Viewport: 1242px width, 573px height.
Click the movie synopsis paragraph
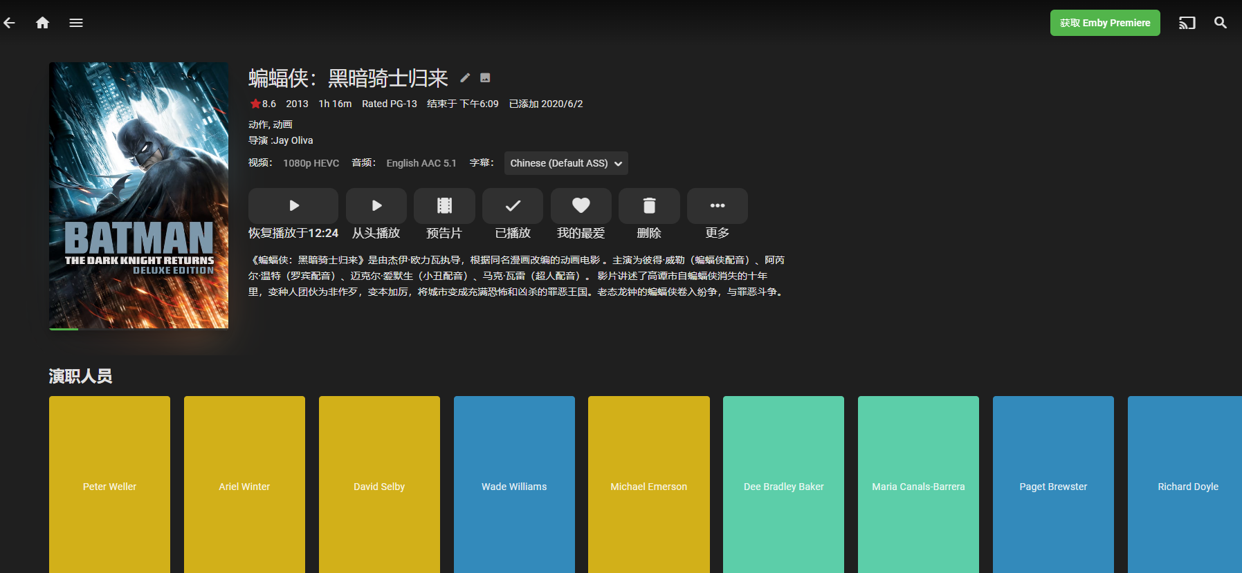[x=517, y=276]
